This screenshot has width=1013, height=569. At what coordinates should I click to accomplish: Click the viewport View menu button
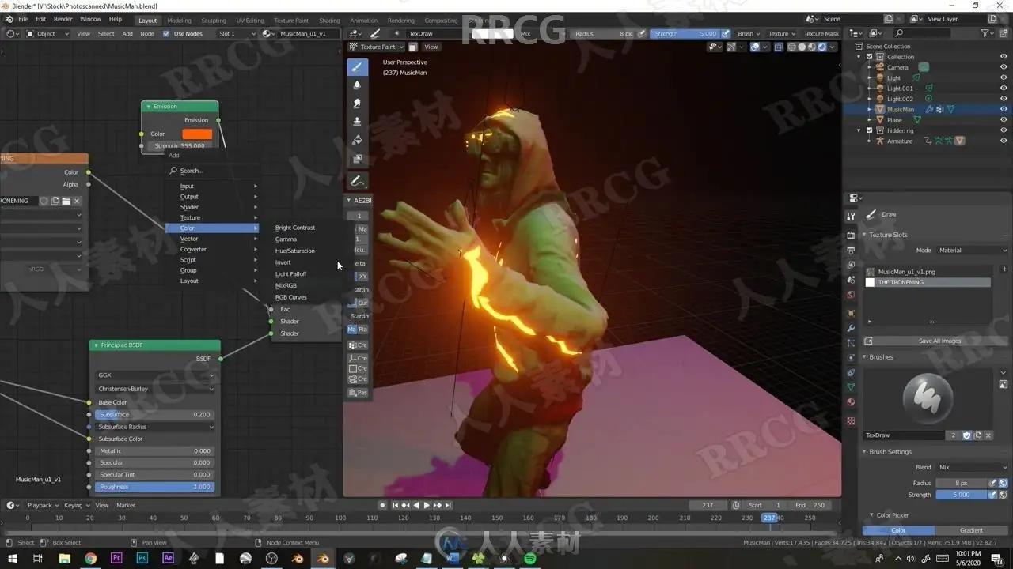pyautogui.click(x=431, y=47)
